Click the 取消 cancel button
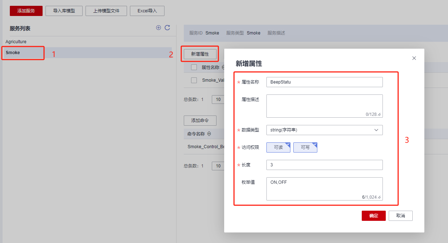Image resolution: width=448 pixels, height=243 pixels. click(400, 216)
